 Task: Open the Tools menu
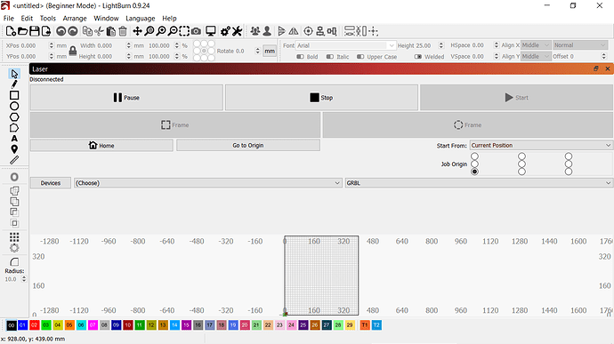click(x=48, y=19)
